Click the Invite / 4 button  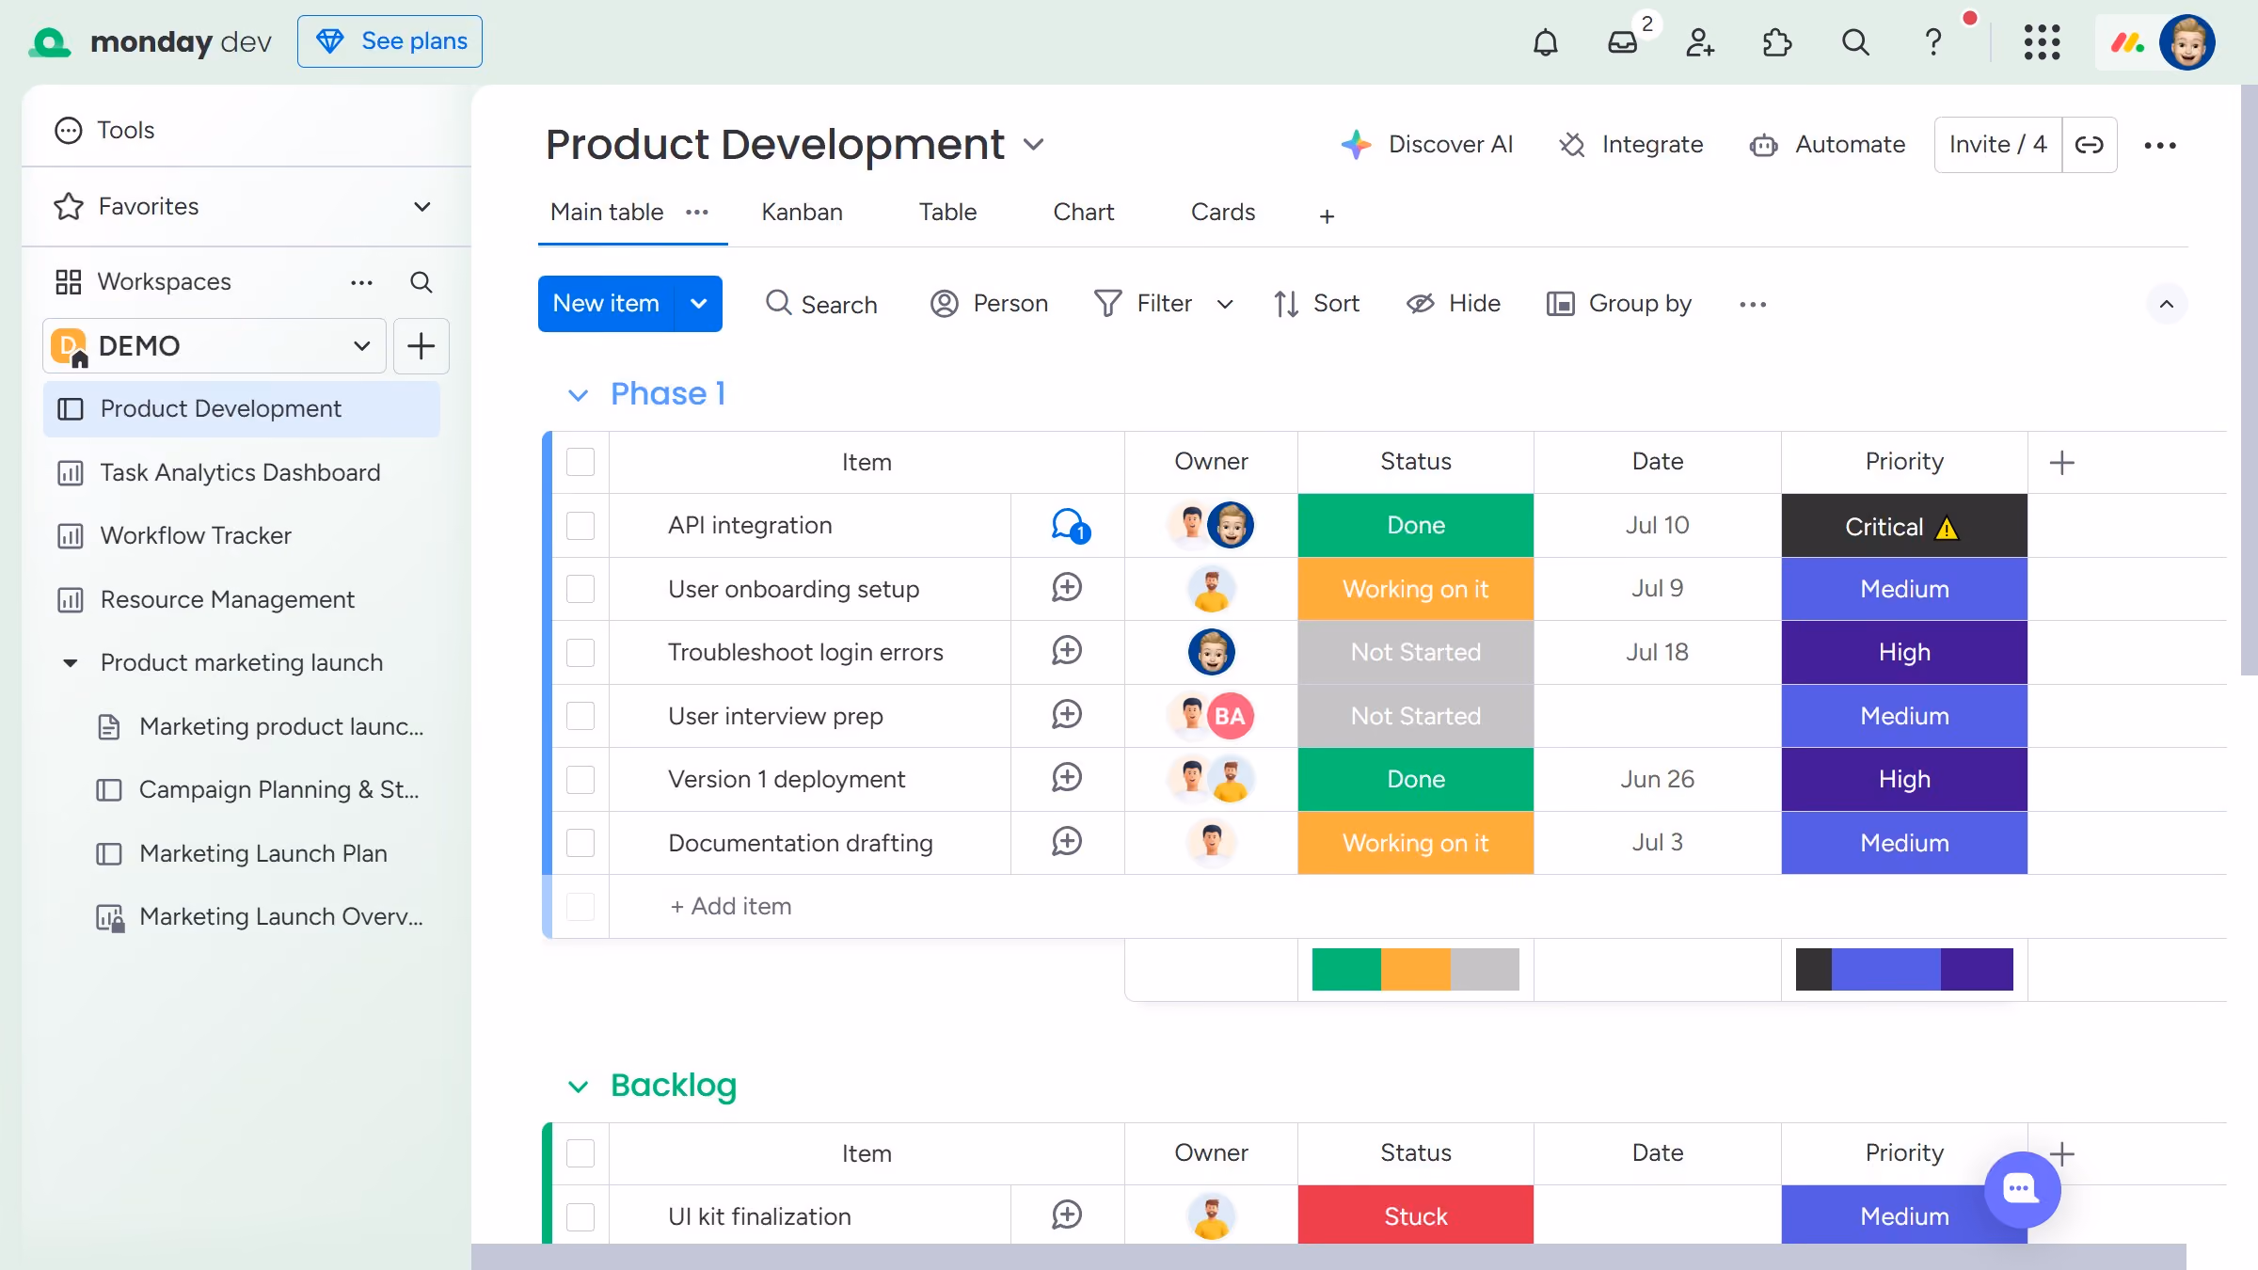[x=1997, y=145]
